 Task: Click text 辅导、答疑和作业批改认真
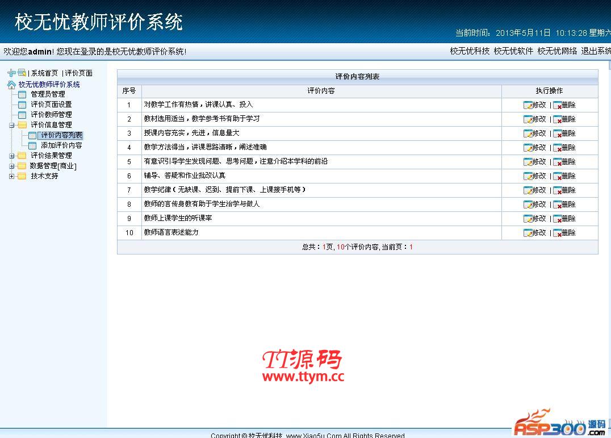point(185,176)
